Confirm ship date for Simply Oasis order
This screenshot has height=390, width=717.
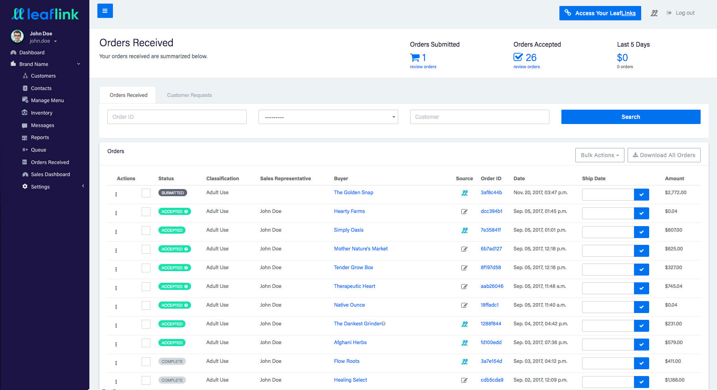641,232
